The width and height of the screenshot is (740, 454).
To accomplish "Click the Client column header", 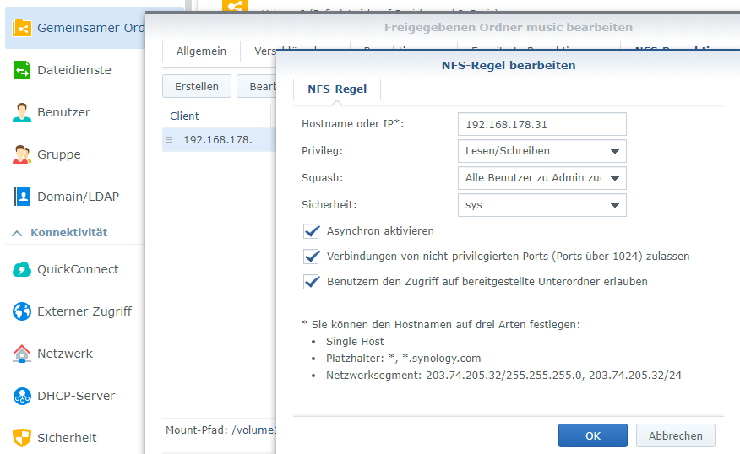I will pos(216,116).
